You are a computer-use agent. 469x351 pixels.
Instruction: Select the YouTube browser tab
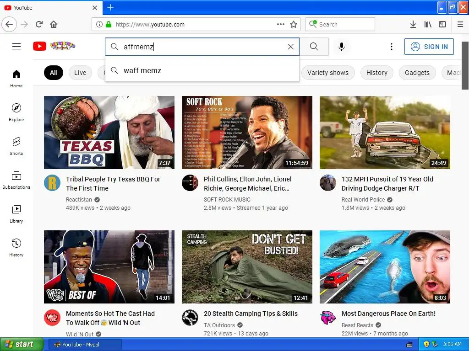pos(51,7)
